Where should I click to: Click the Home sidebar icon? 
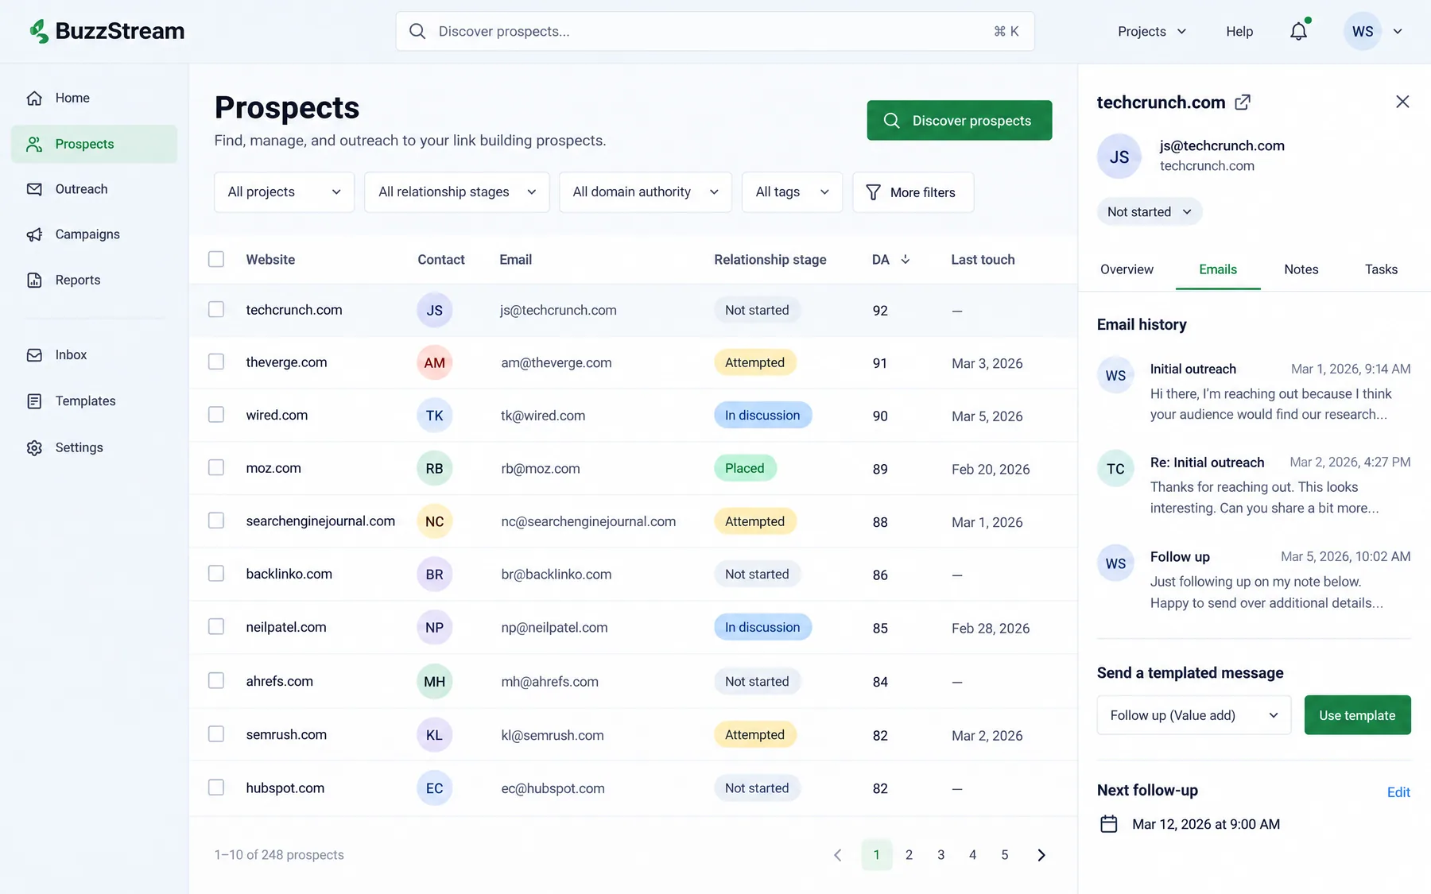(x=34, y=98)
